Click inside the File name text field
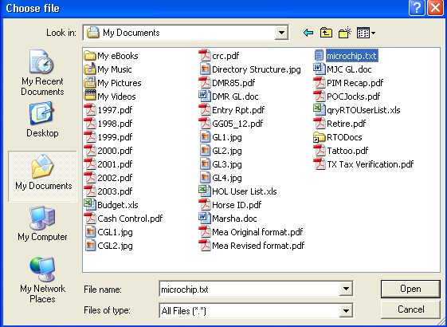 pyautogui.click(x=249, y=289)
